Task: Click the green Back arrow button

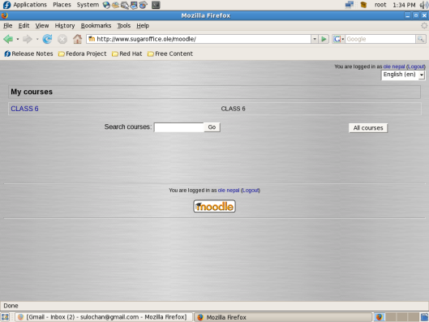Action: (8, 39)
